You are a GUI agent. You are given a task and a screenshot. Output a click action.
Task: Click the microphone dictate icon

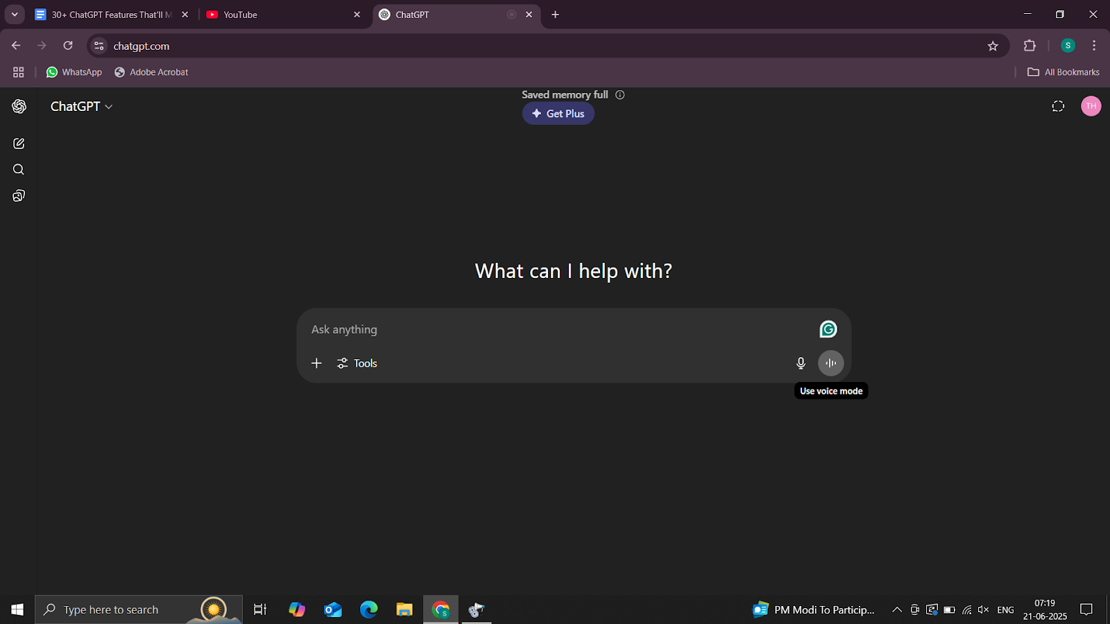click(x=801, y=363)
